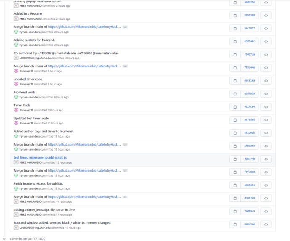Open the 'Added in a Readme' commit title

(x=28, y=14)
